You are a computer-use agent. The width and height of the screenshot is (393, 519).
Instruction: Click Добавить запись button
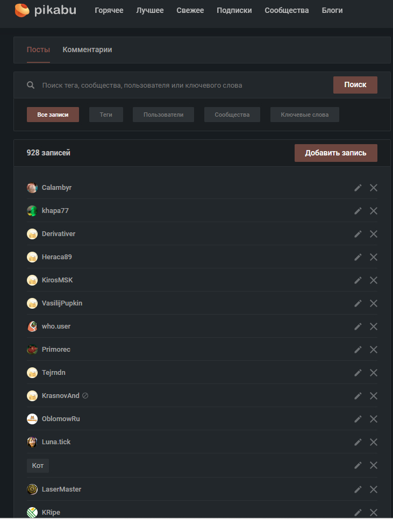tap(336, 153)
